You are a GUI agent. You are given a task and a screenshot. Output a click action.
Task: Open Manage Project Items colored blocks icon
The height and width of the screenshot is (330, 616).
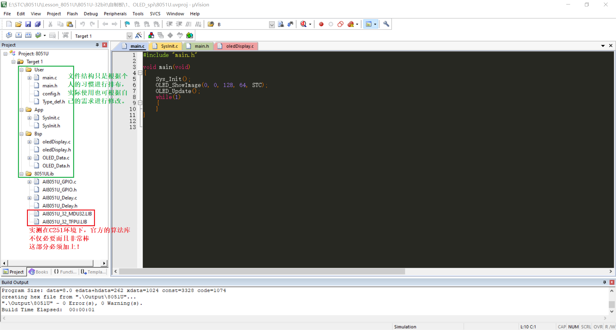(x=151, y=35)
